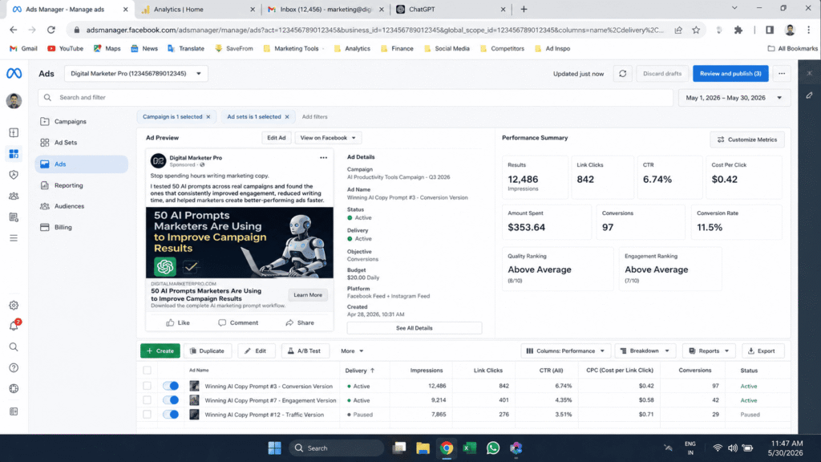Screen dimensions: 821x462
Task: Open WhatsApp from the taskbar
Action: pos(493,448)
